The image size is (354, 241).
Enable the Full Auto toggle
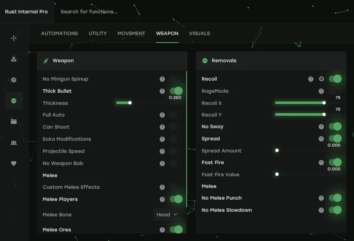click(176, 115)
